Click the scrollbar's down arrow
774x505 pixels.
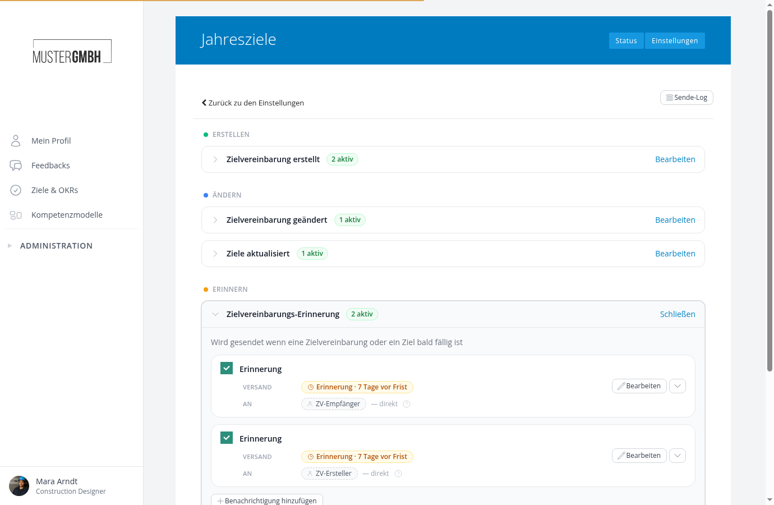[x=770, y=499]
